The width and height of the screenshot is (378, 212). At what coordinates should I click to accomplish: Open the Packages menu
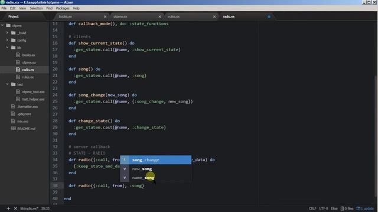[63, 8]
